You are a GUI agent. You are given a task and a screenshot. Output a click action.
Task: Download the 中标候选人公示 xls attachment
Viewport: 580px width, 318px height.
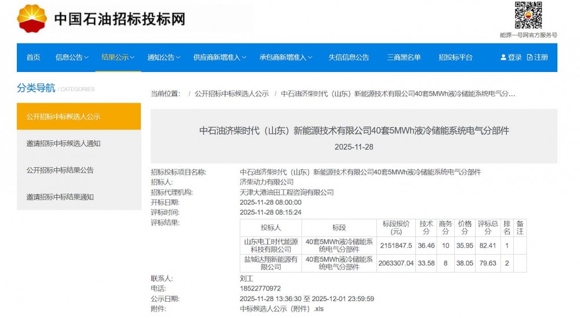(281, 309)
